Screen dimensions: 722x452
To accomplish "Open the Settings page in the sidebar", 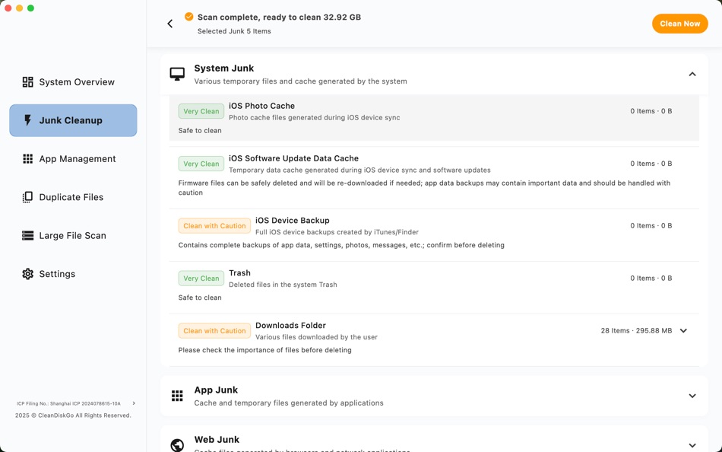I will (28, 273).
